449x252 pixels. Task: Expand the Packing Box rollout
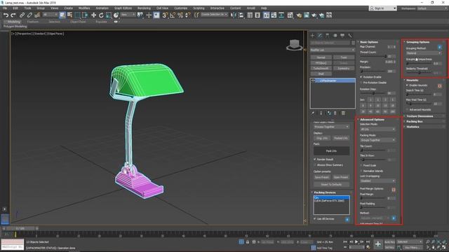pyautogui.click(x=415, y=121)
